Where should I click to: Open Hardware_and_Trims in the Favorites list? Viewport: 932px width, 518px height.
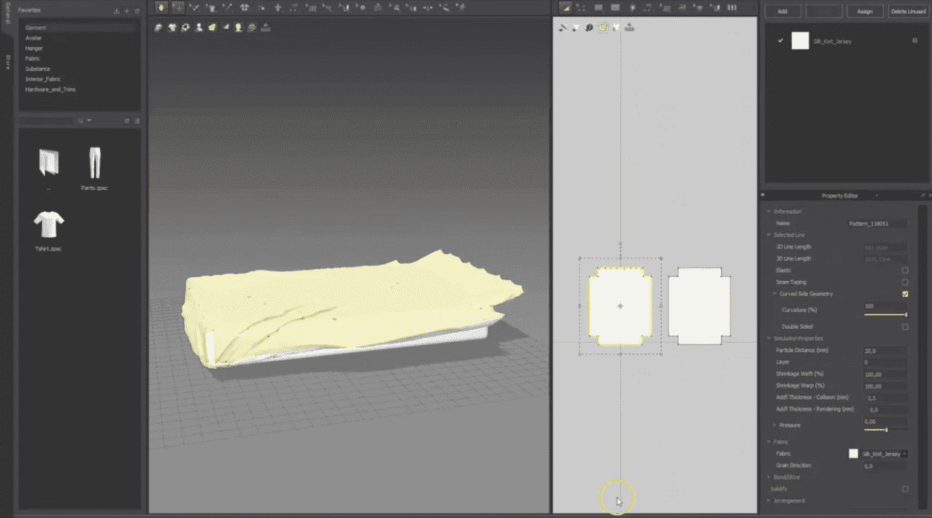click(50, 89)
